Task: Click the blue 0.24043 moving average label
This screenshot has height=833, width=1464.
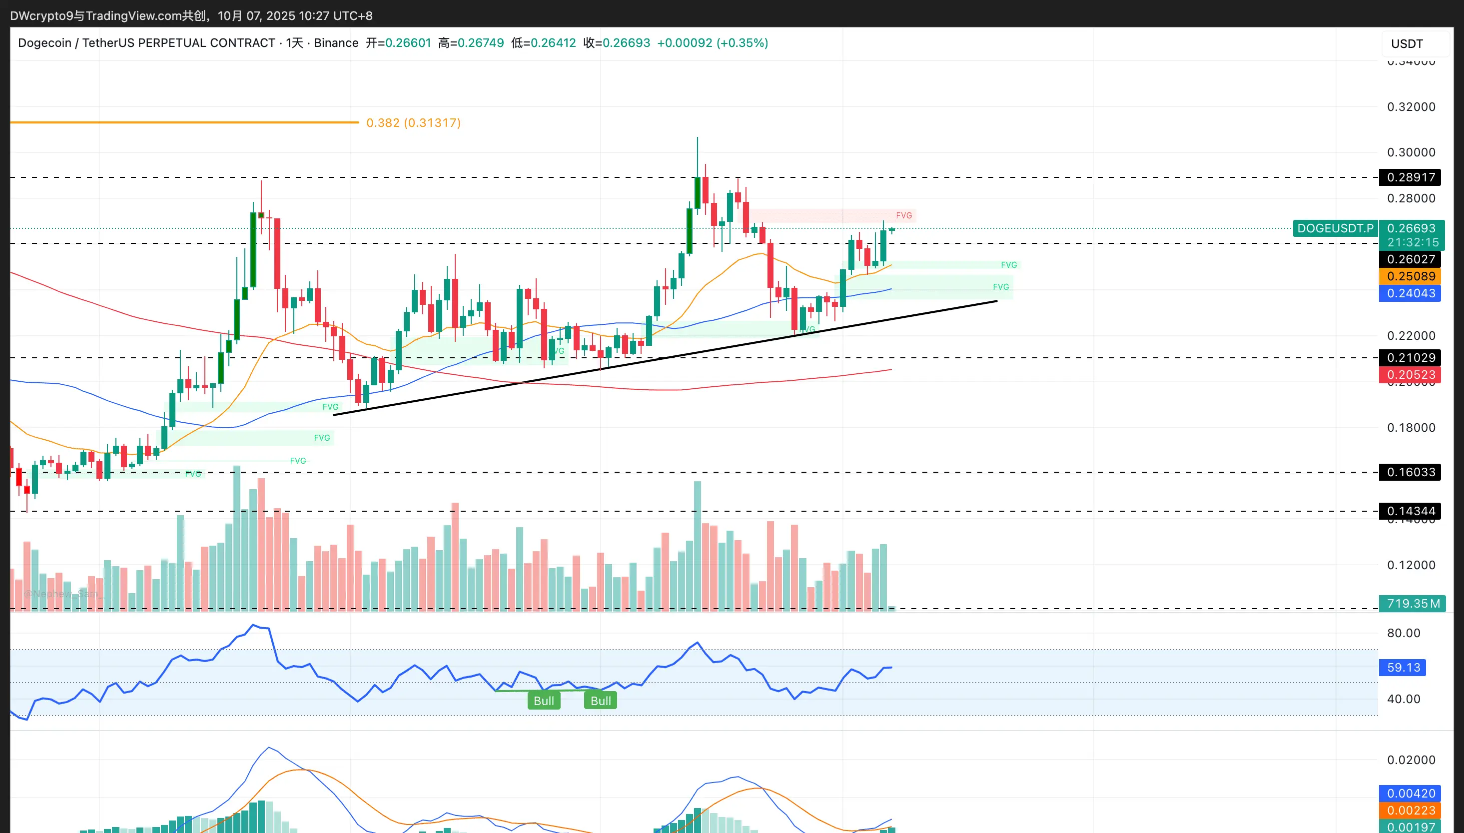Action: tap(1410, 293)
